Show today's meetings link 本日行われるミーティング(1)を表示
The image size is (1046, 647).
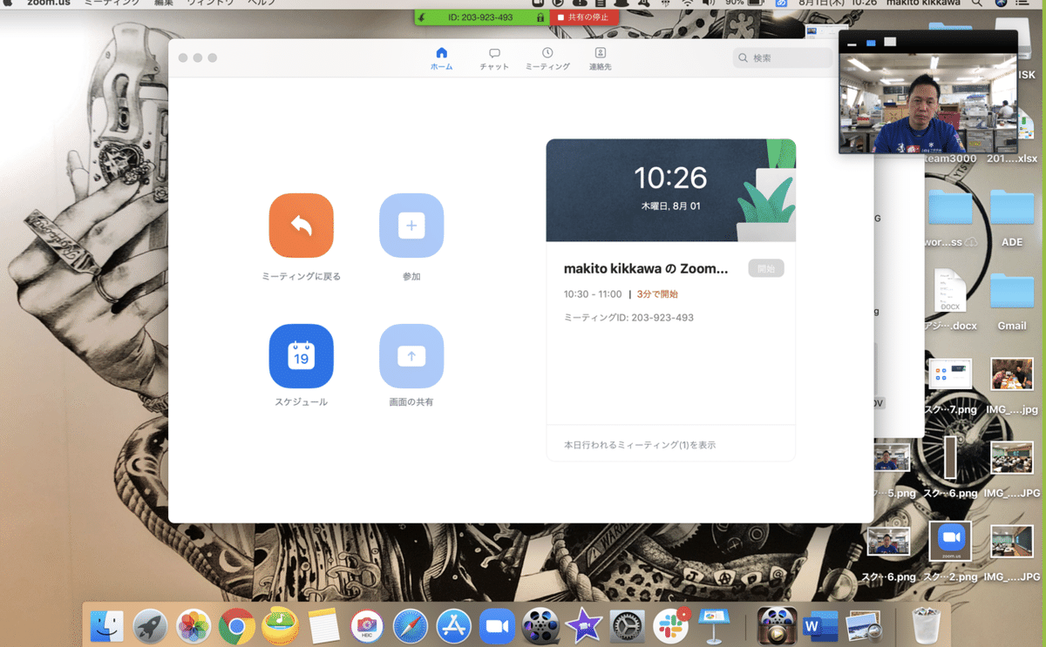(640, 445)
